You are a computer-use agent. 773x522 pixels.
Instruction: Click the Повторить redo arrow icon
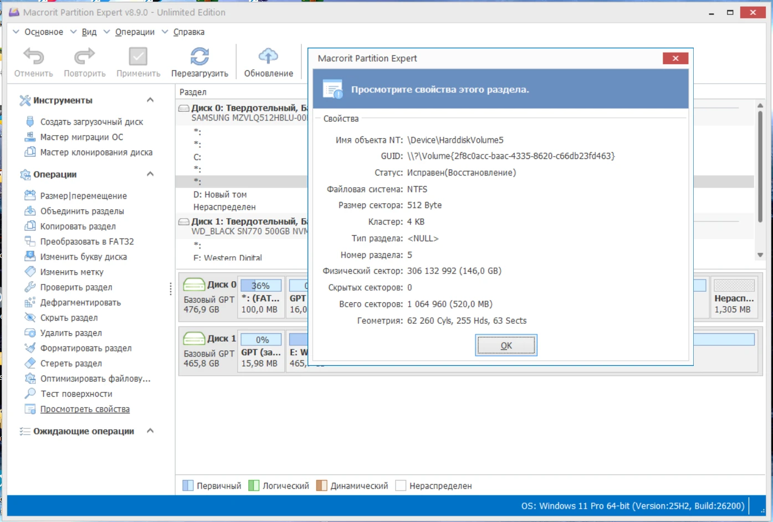click(84, 56)
